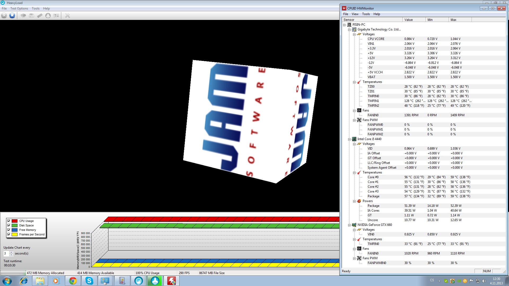Click the CS language indicator
Image resolution: width=509 pixels, height=286 pixels.
[432, 280]
